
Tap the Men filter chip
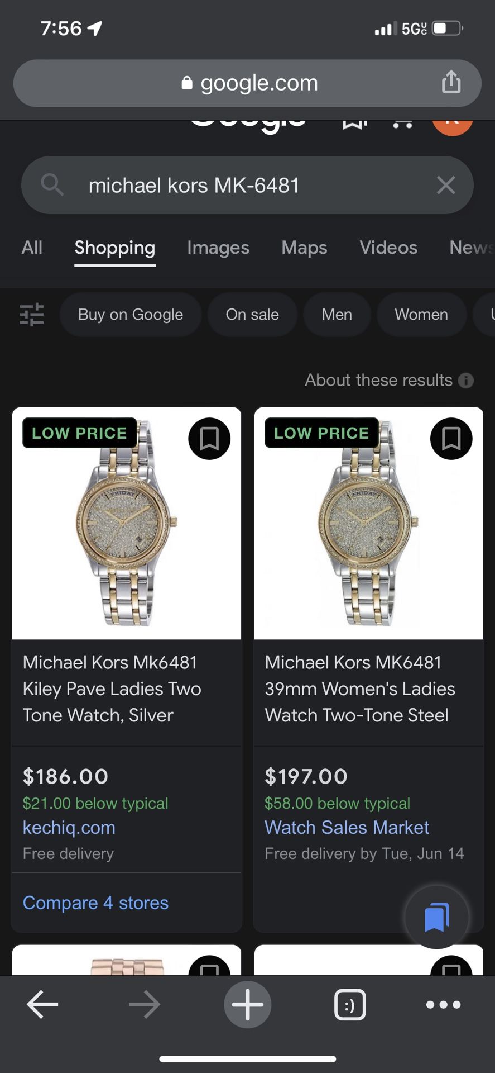[337, 315]
